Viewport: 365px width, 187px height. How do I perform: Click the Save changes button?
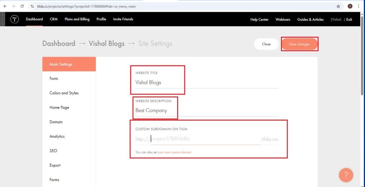click(x=299, y=44)
